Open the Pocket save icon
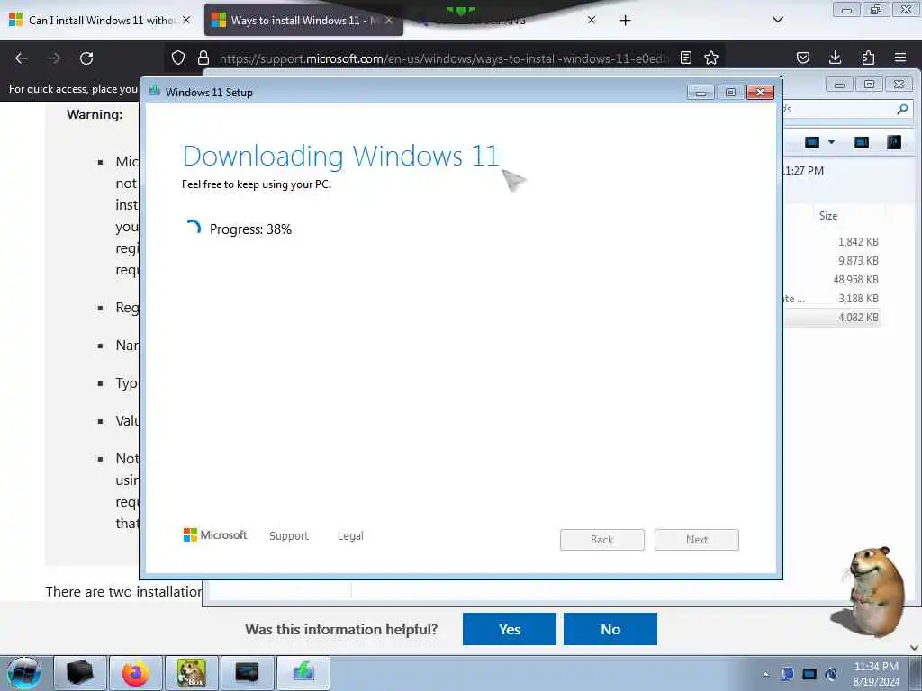The image size is (922, 691). point(802,58)
